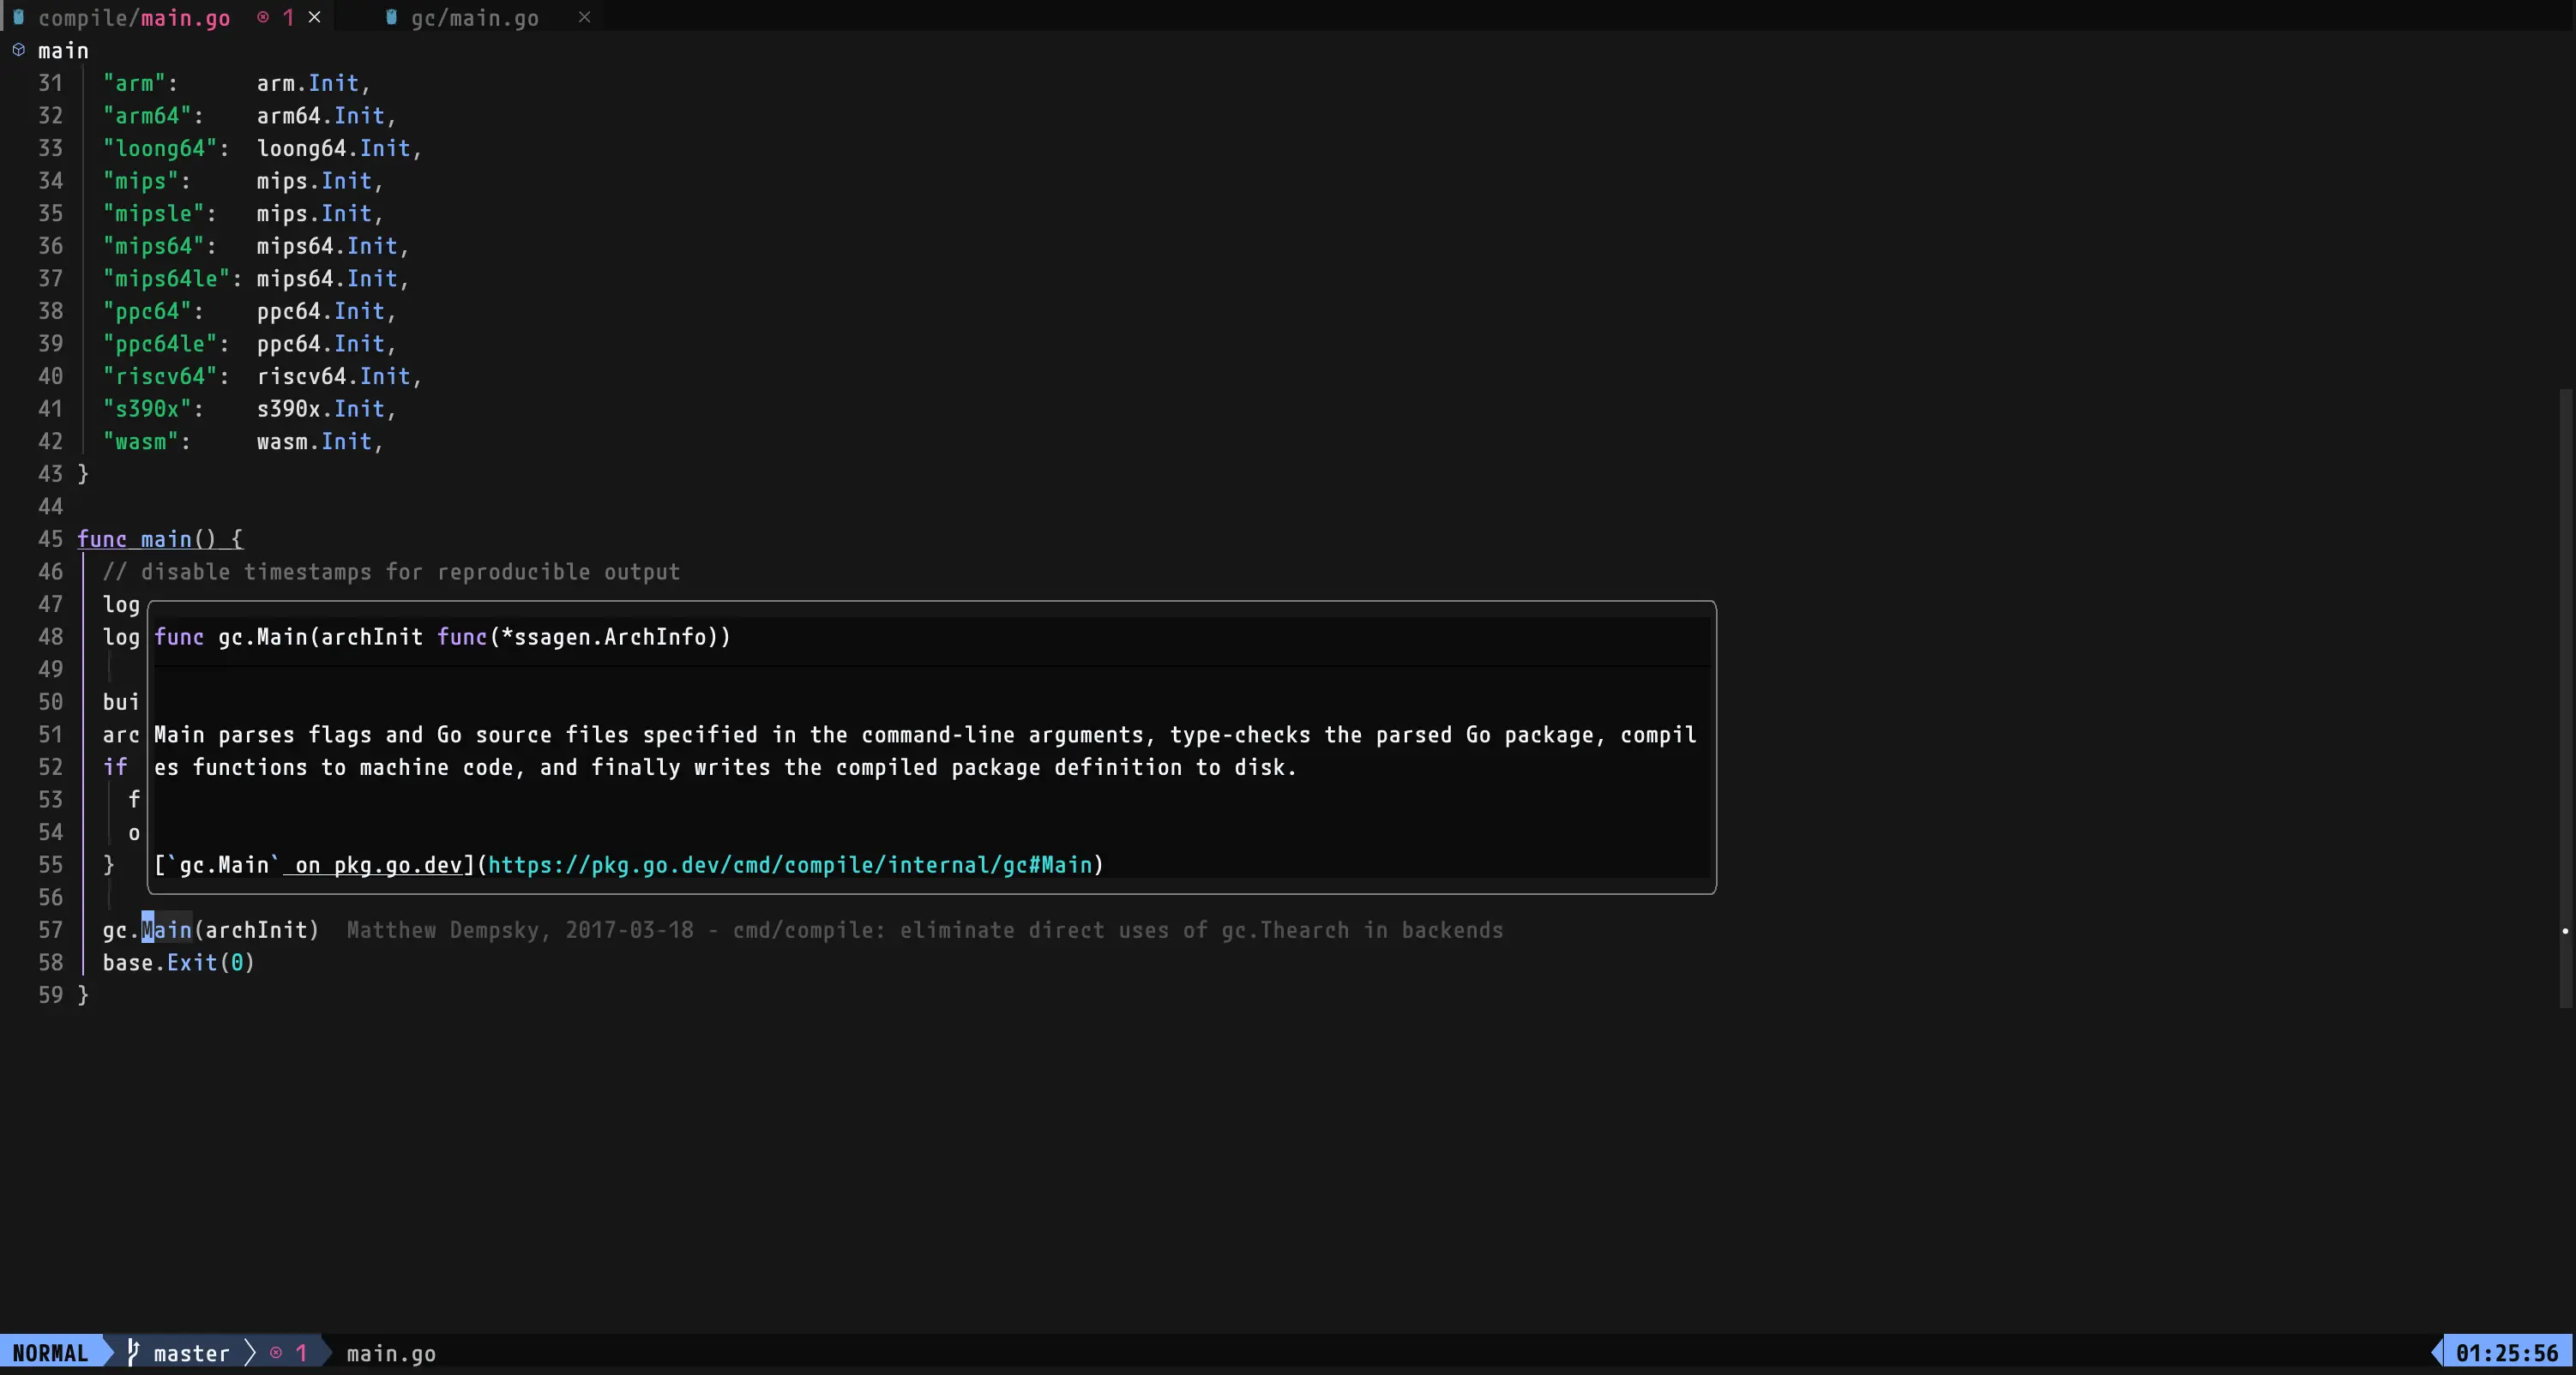Click base.Exit(0) on line 58
The width and height of the screenshot is (2576, 1375).
pyautogui.click(x=179, y=962)
